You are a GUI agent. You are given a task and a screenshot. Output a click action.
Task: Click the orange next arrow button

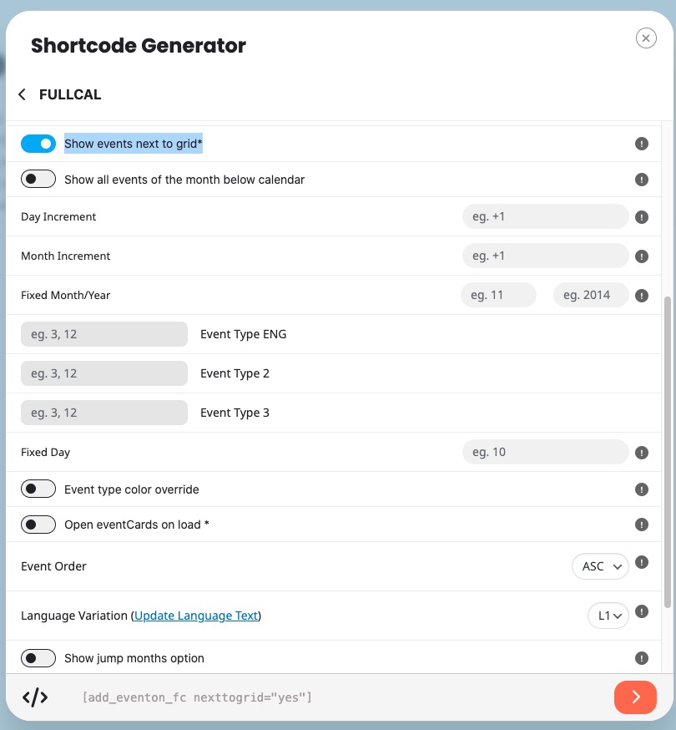pyautogui.click(x=635, y=697)
